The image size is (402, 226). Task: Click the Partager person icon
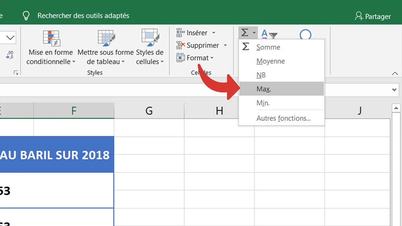pyautogui.click(x=359, y=16)
